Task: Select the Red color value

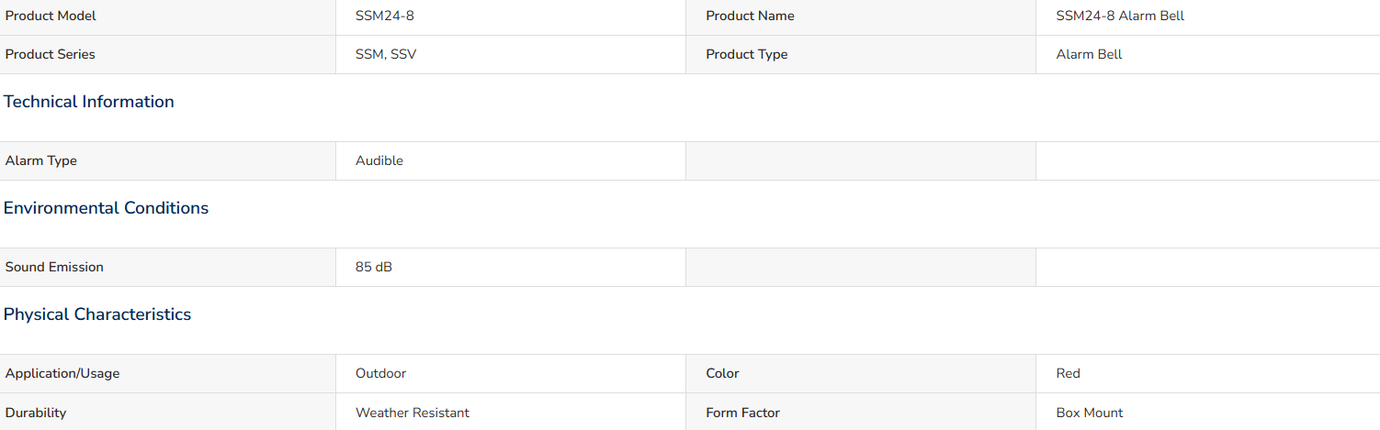Action: click(x=1069, y=373)
